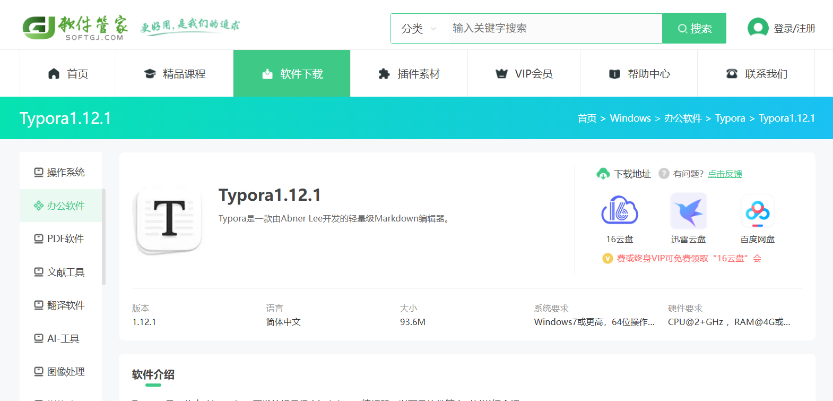Open the VIP会员 nav tab
This screenshot has width=833, height=401.
click(524, 73)
